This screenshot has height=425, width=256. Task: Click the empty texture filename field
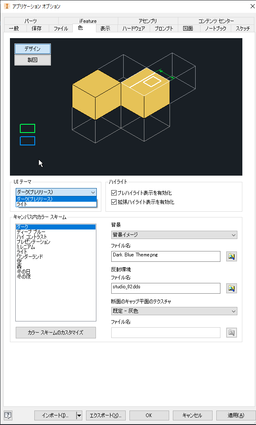(x=165, y=333)
